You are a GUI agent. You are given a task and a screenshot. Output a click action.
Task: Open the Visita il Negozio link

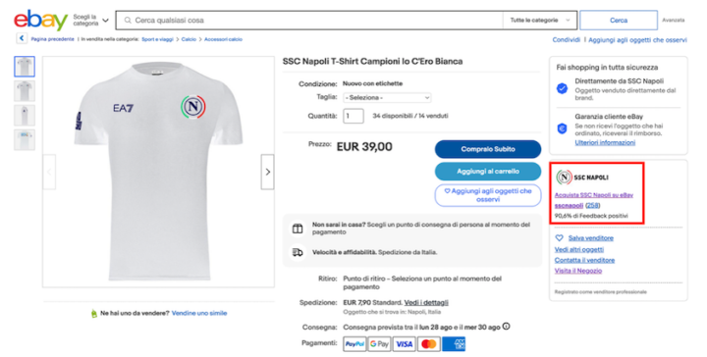[x=578, y=271]
